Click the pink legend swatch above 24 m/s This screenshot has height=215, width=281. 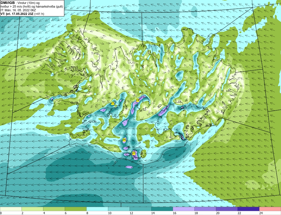(270, 209)
